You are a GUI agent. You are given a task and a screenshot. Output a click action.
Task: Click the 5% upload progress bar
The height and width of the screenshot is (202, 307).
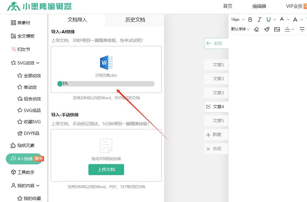point(106,84)
